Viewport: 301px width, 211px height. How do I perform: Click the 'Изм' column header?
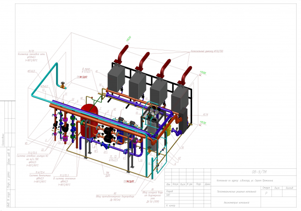pos(168,184)
